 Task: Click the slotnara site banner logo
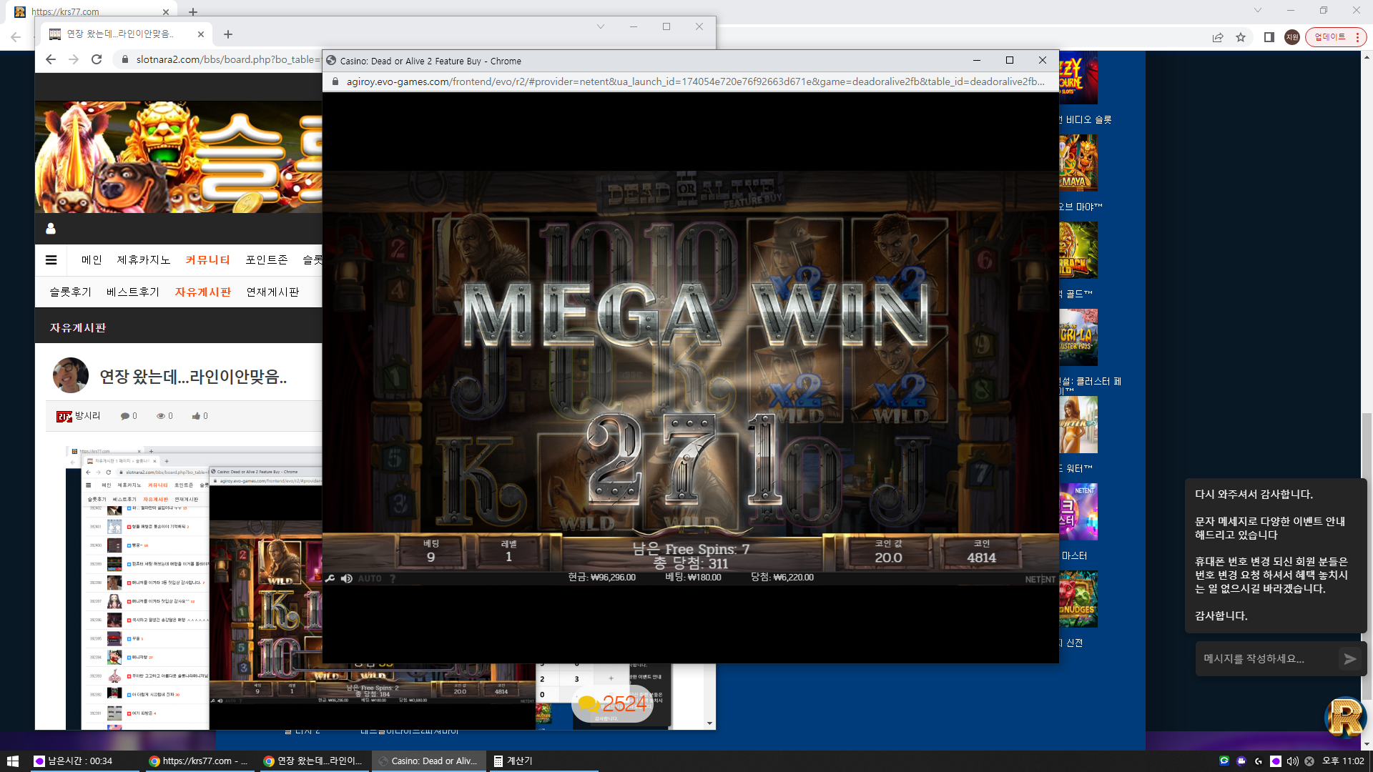[x=179, y=157]
